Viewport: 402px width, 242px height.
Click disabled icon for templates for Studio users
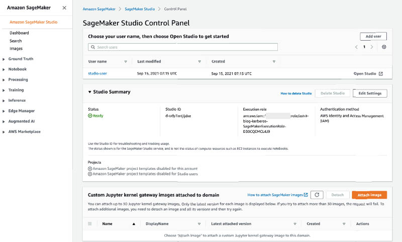[90, 174]
